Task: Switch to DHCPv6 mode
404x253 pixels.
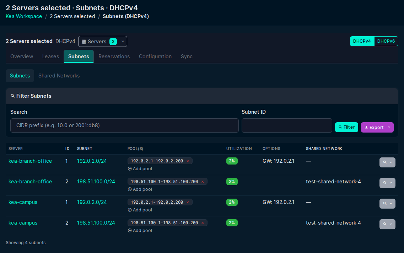Action: pos(386,41)
